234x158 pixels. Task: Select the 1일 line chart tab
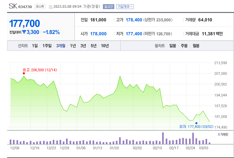tap(35, 46)
